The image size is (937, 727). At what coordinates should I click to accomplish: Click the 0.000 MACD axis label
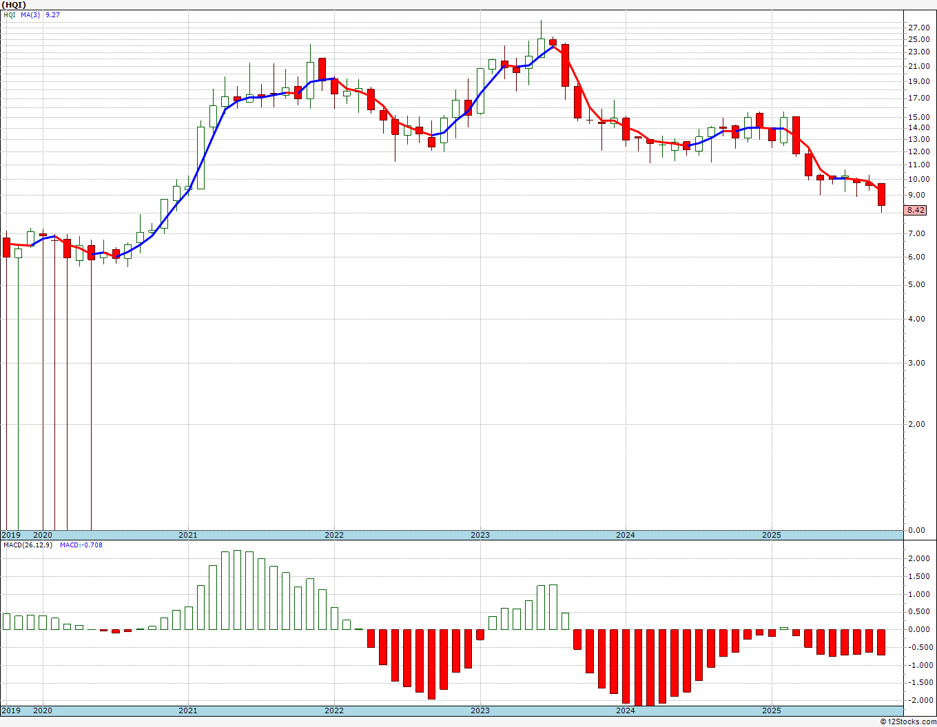click(x=920, y=630)
